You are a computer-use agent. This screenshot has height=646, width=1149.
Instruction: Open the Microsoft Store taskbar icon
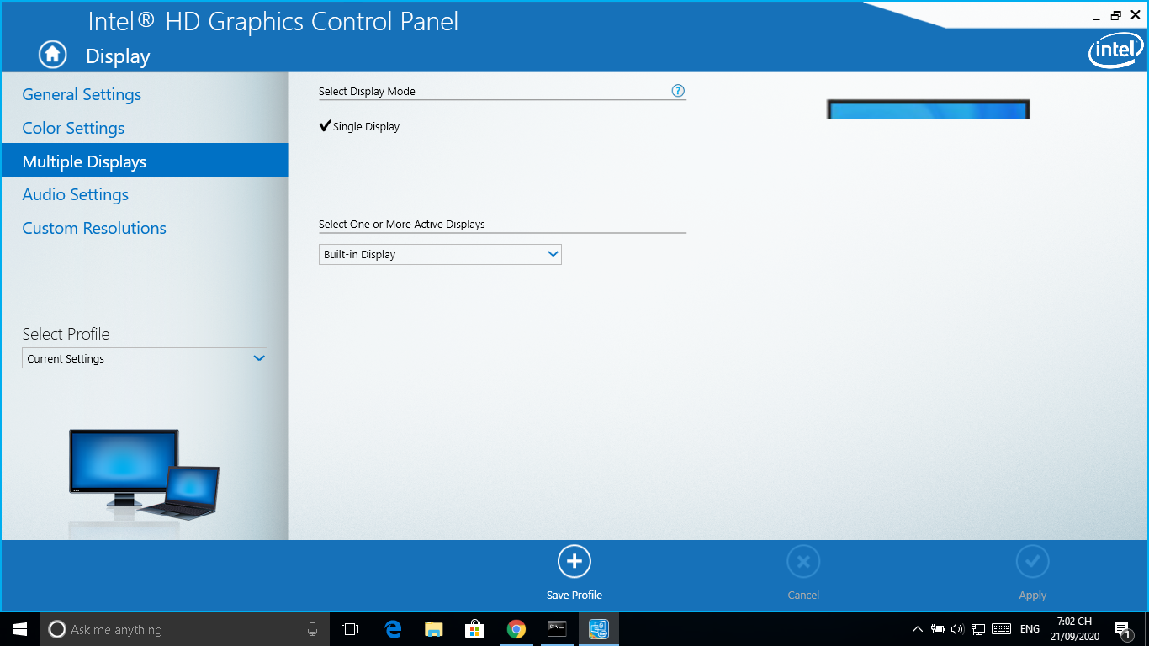475,629
